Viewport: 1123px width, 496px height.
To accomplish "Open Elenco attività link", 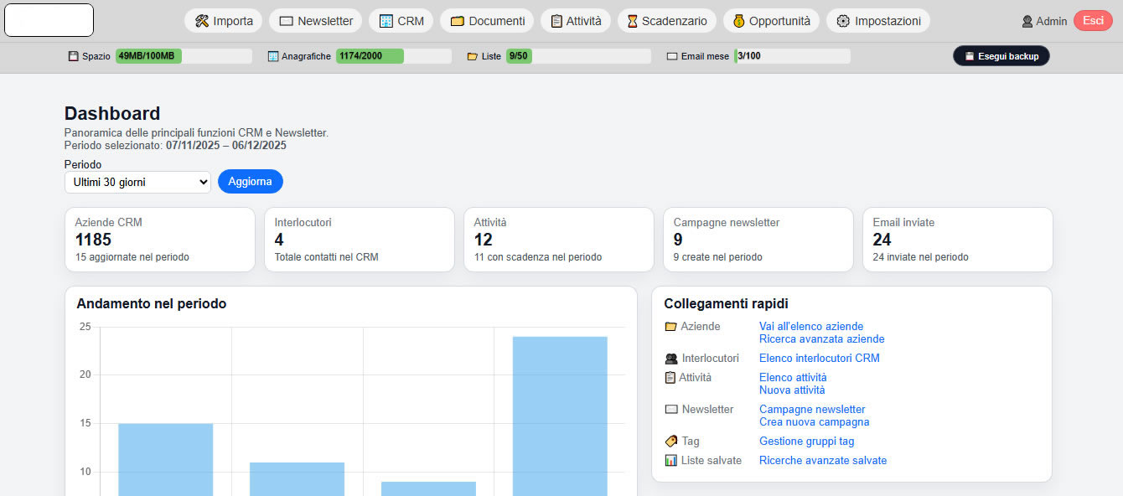I will tap(793, 378).
